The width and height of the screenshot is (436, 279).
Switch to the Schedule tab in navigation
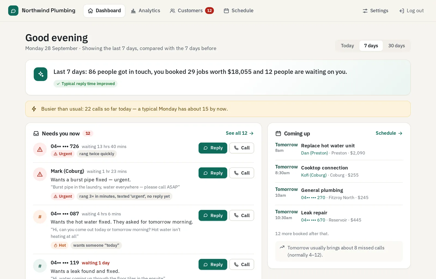coord(238,11)
